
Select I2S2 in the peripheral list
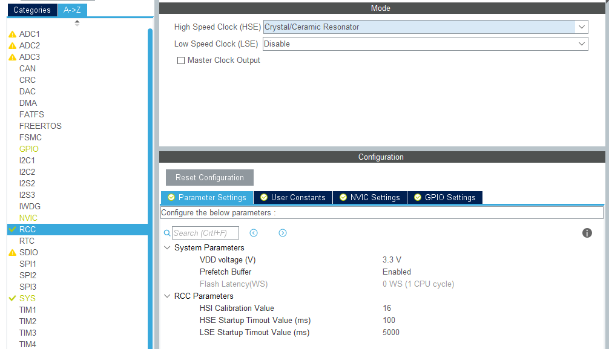(27, 183)
